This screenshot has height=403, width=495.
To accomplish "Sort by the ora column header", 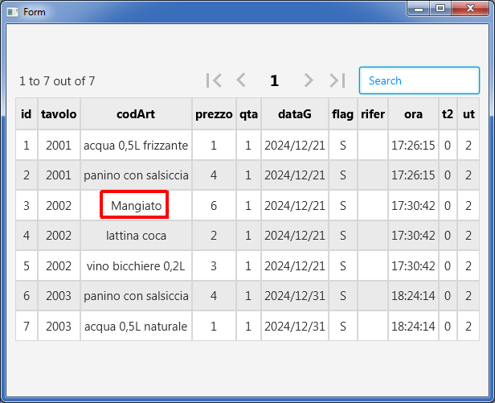I will pos(413,113).
